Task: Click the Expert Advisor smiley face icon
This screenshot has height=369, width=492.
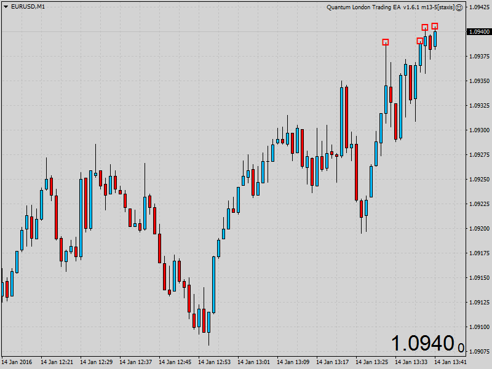Action: click(459, 7)
